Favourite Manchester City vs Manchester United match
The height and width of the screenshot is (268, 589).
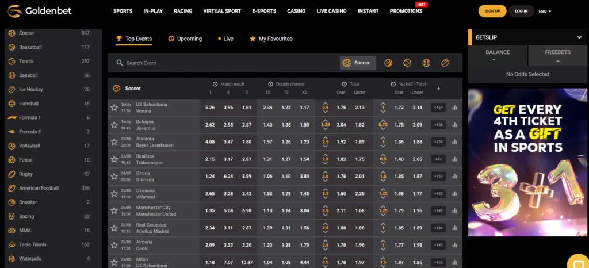pyautogui.click(x=114, y=210)
